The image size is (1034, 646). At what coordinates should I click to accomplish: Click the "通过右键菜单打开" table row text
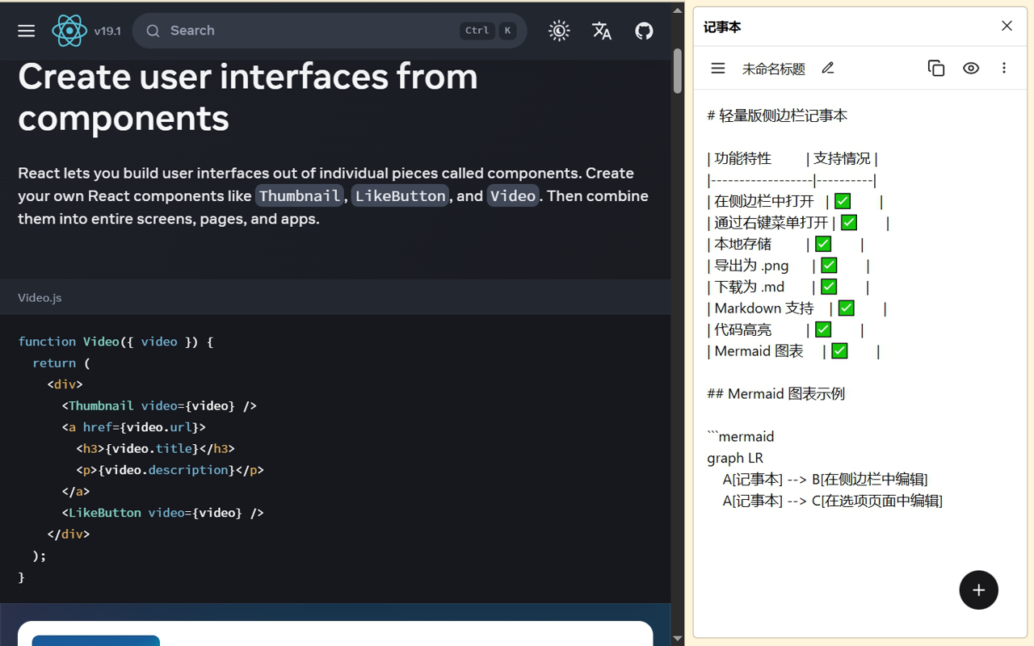coord(771,223)
